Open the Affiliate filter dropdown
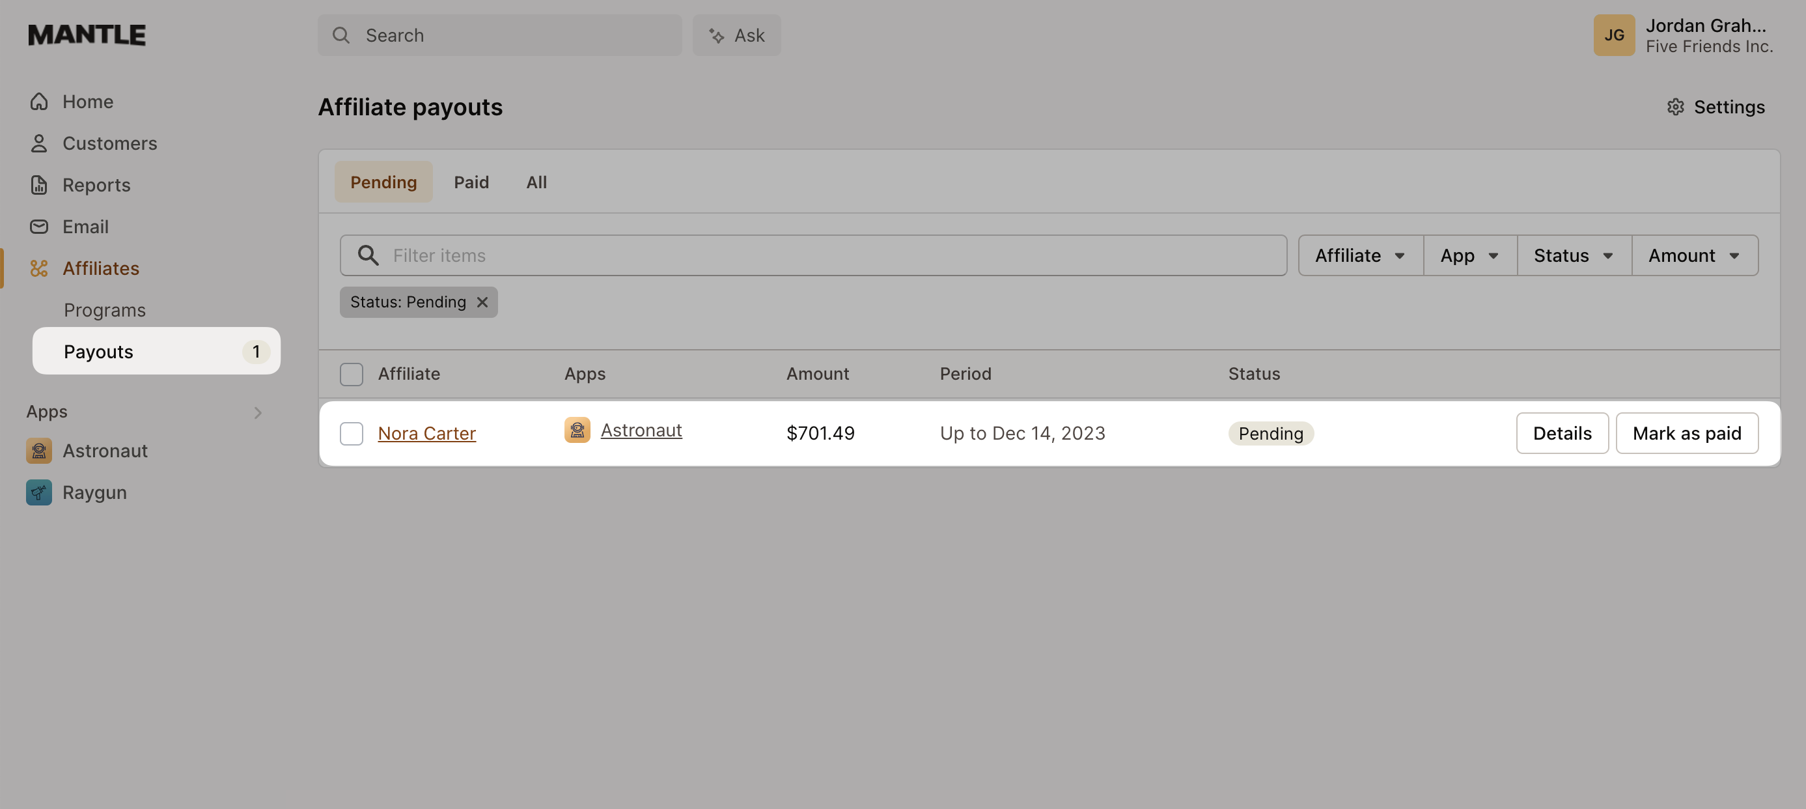Viewport: 1806px width, 809px height. coord(1359,255)
